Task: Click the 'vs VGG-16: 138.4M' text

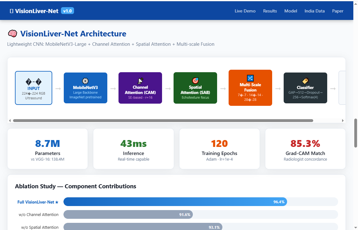Action: (x=48, y=159)
